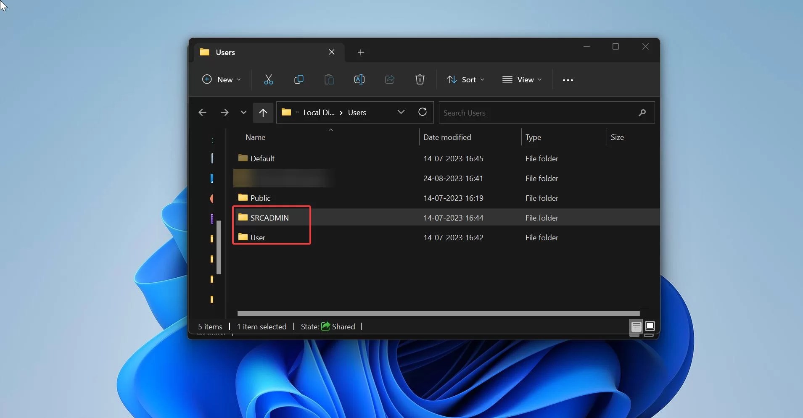Screen dimensions: 803x418
Task: Click File folder type in User row
Action: pos(541,237)
